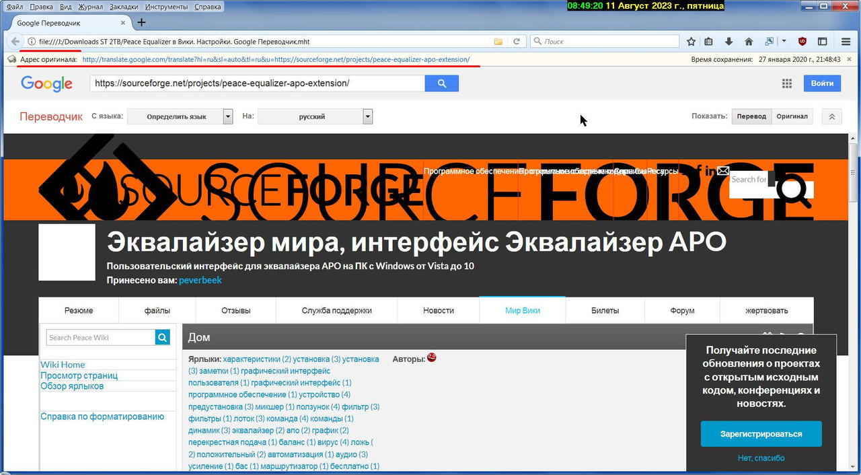Switch to Отзывы project tab
Image resolution: width=861 pixels, height=475 pixels.
pos(236,310)
